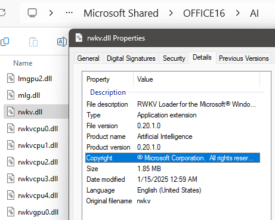Select the File version 0.20.1.0 row
Viewport: 275px width, 220px height.
tap(172, 126)
